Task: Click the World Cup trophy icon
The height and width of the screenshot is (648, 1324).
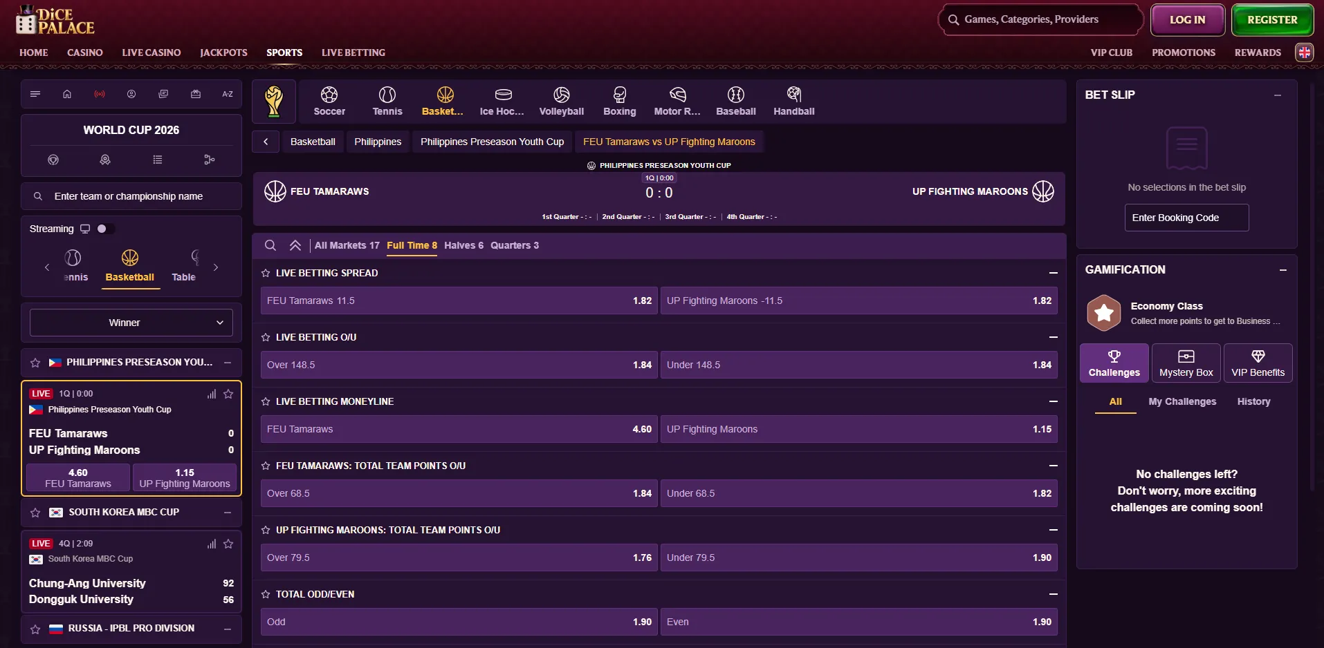Action: click(x=274, y=102)
